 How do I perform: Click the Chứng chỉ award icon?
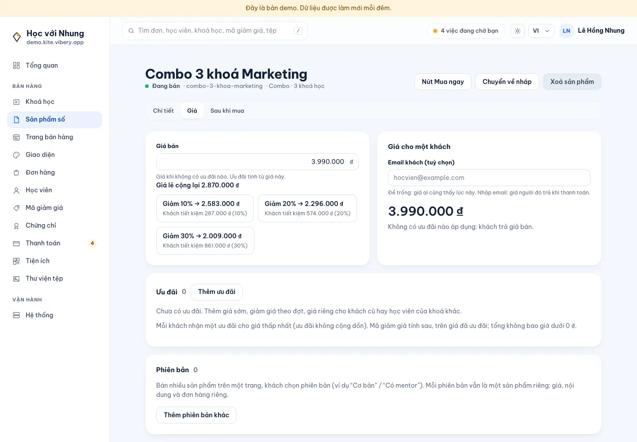[x=16, y=225]
